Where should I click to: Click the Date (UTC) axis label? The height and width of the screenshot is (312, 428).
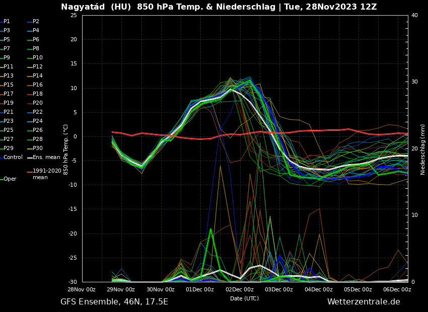click(244, 298)
